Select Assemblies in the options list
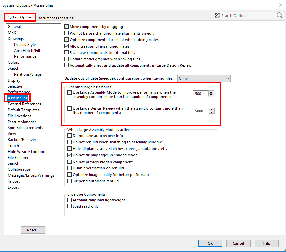Image resolution: width=286 pixels, height=252 pixels. (17, 98)
